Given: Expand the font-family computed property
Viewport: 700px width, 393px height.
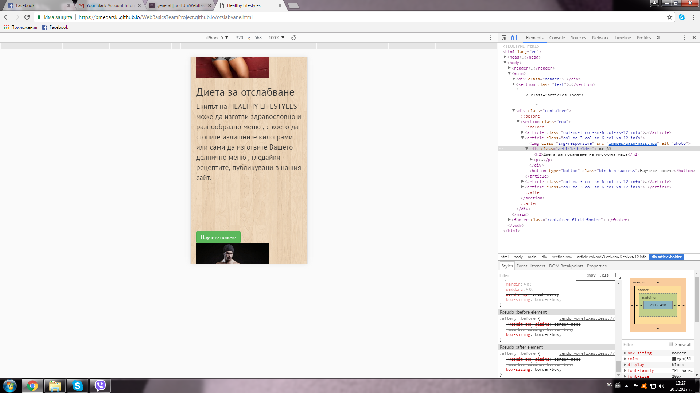Looking at the screenshot, I should pos(625,370).
